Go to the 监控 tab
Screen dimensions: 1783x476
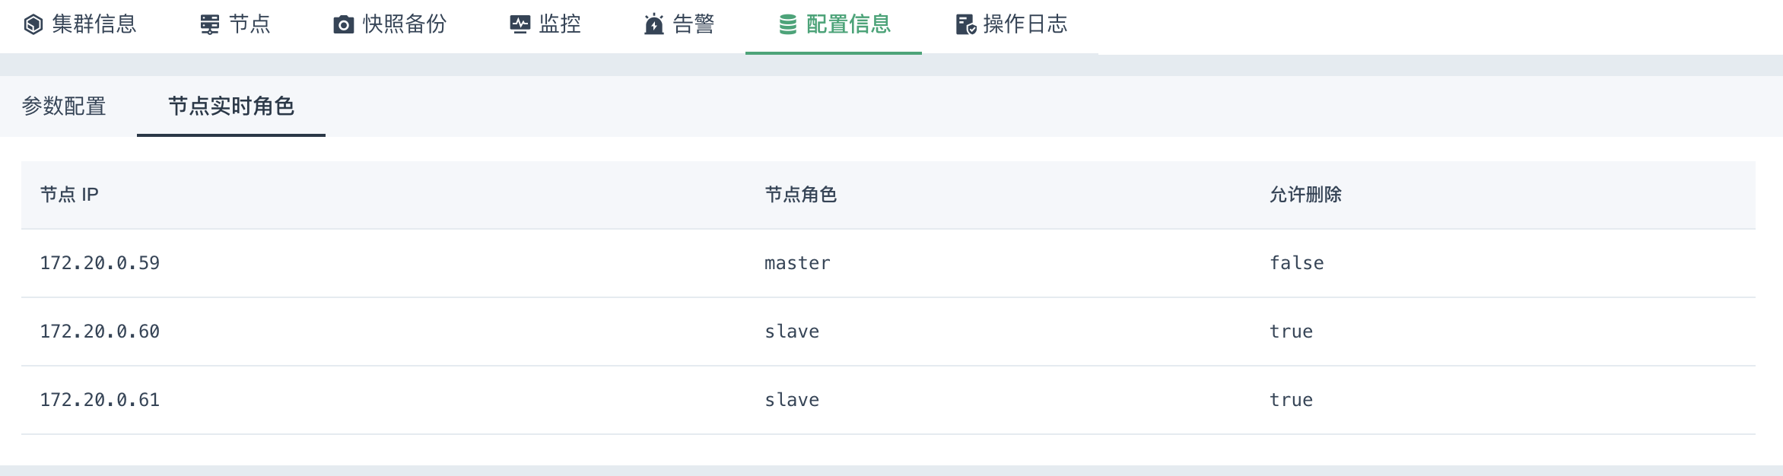[x=559, y=25]
